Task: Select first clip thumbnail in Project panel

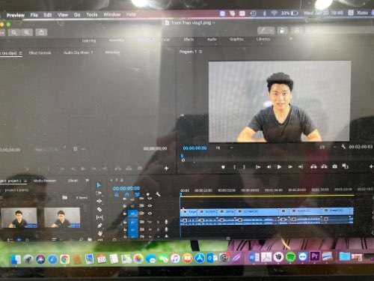Action: pyautogui.click(x=19, y=218)
